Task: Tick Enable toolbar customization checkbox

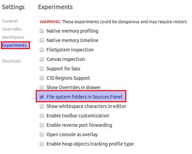Action: (x=42, y=115)
